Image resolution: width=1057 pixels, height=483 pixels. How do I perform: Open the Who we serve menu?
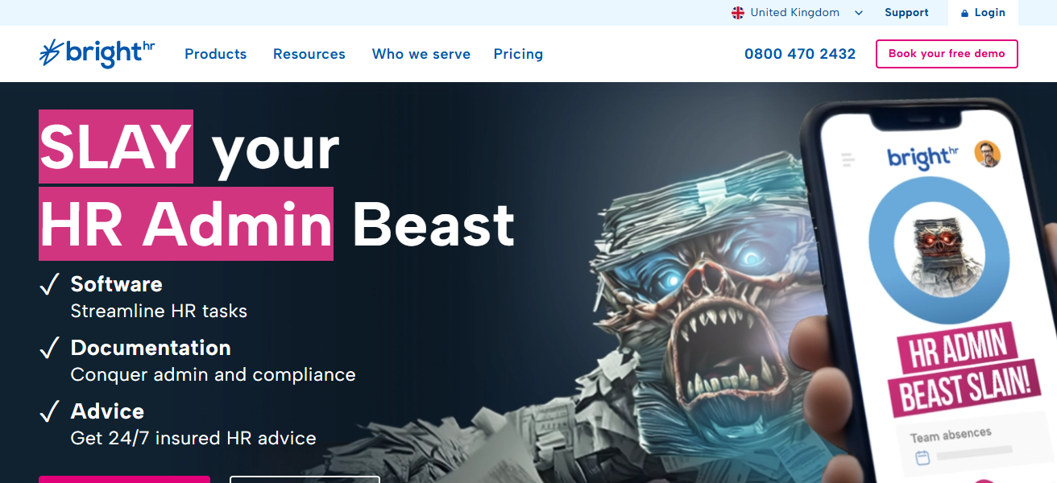click(x=421, y=54)
